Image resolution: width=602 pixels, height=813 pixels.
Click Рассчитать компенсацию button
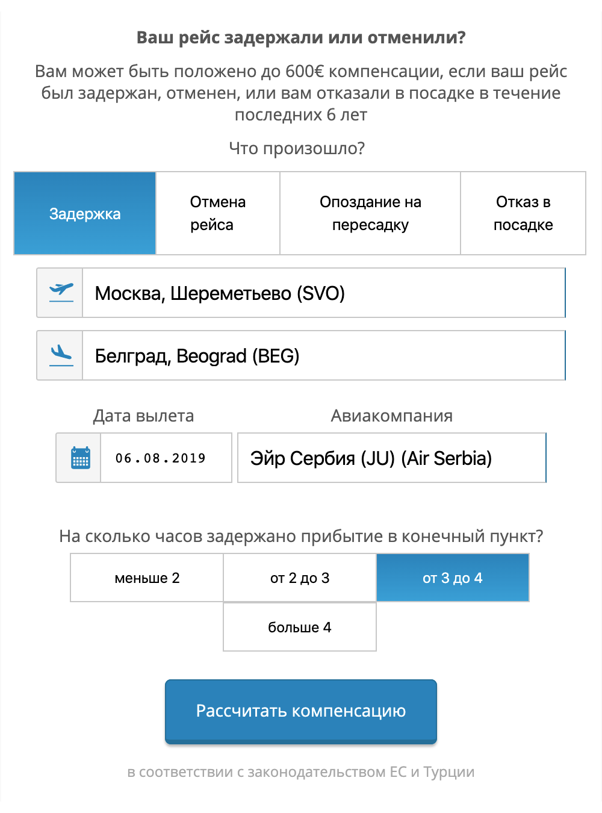tap(301, 711)
